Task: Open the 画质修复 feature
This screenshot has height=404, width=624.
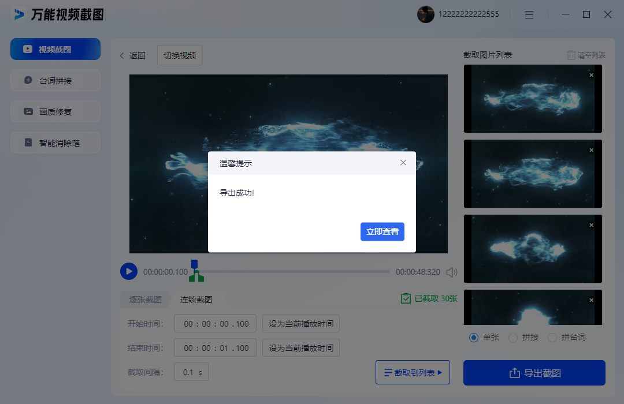Action: coord(55,111)
